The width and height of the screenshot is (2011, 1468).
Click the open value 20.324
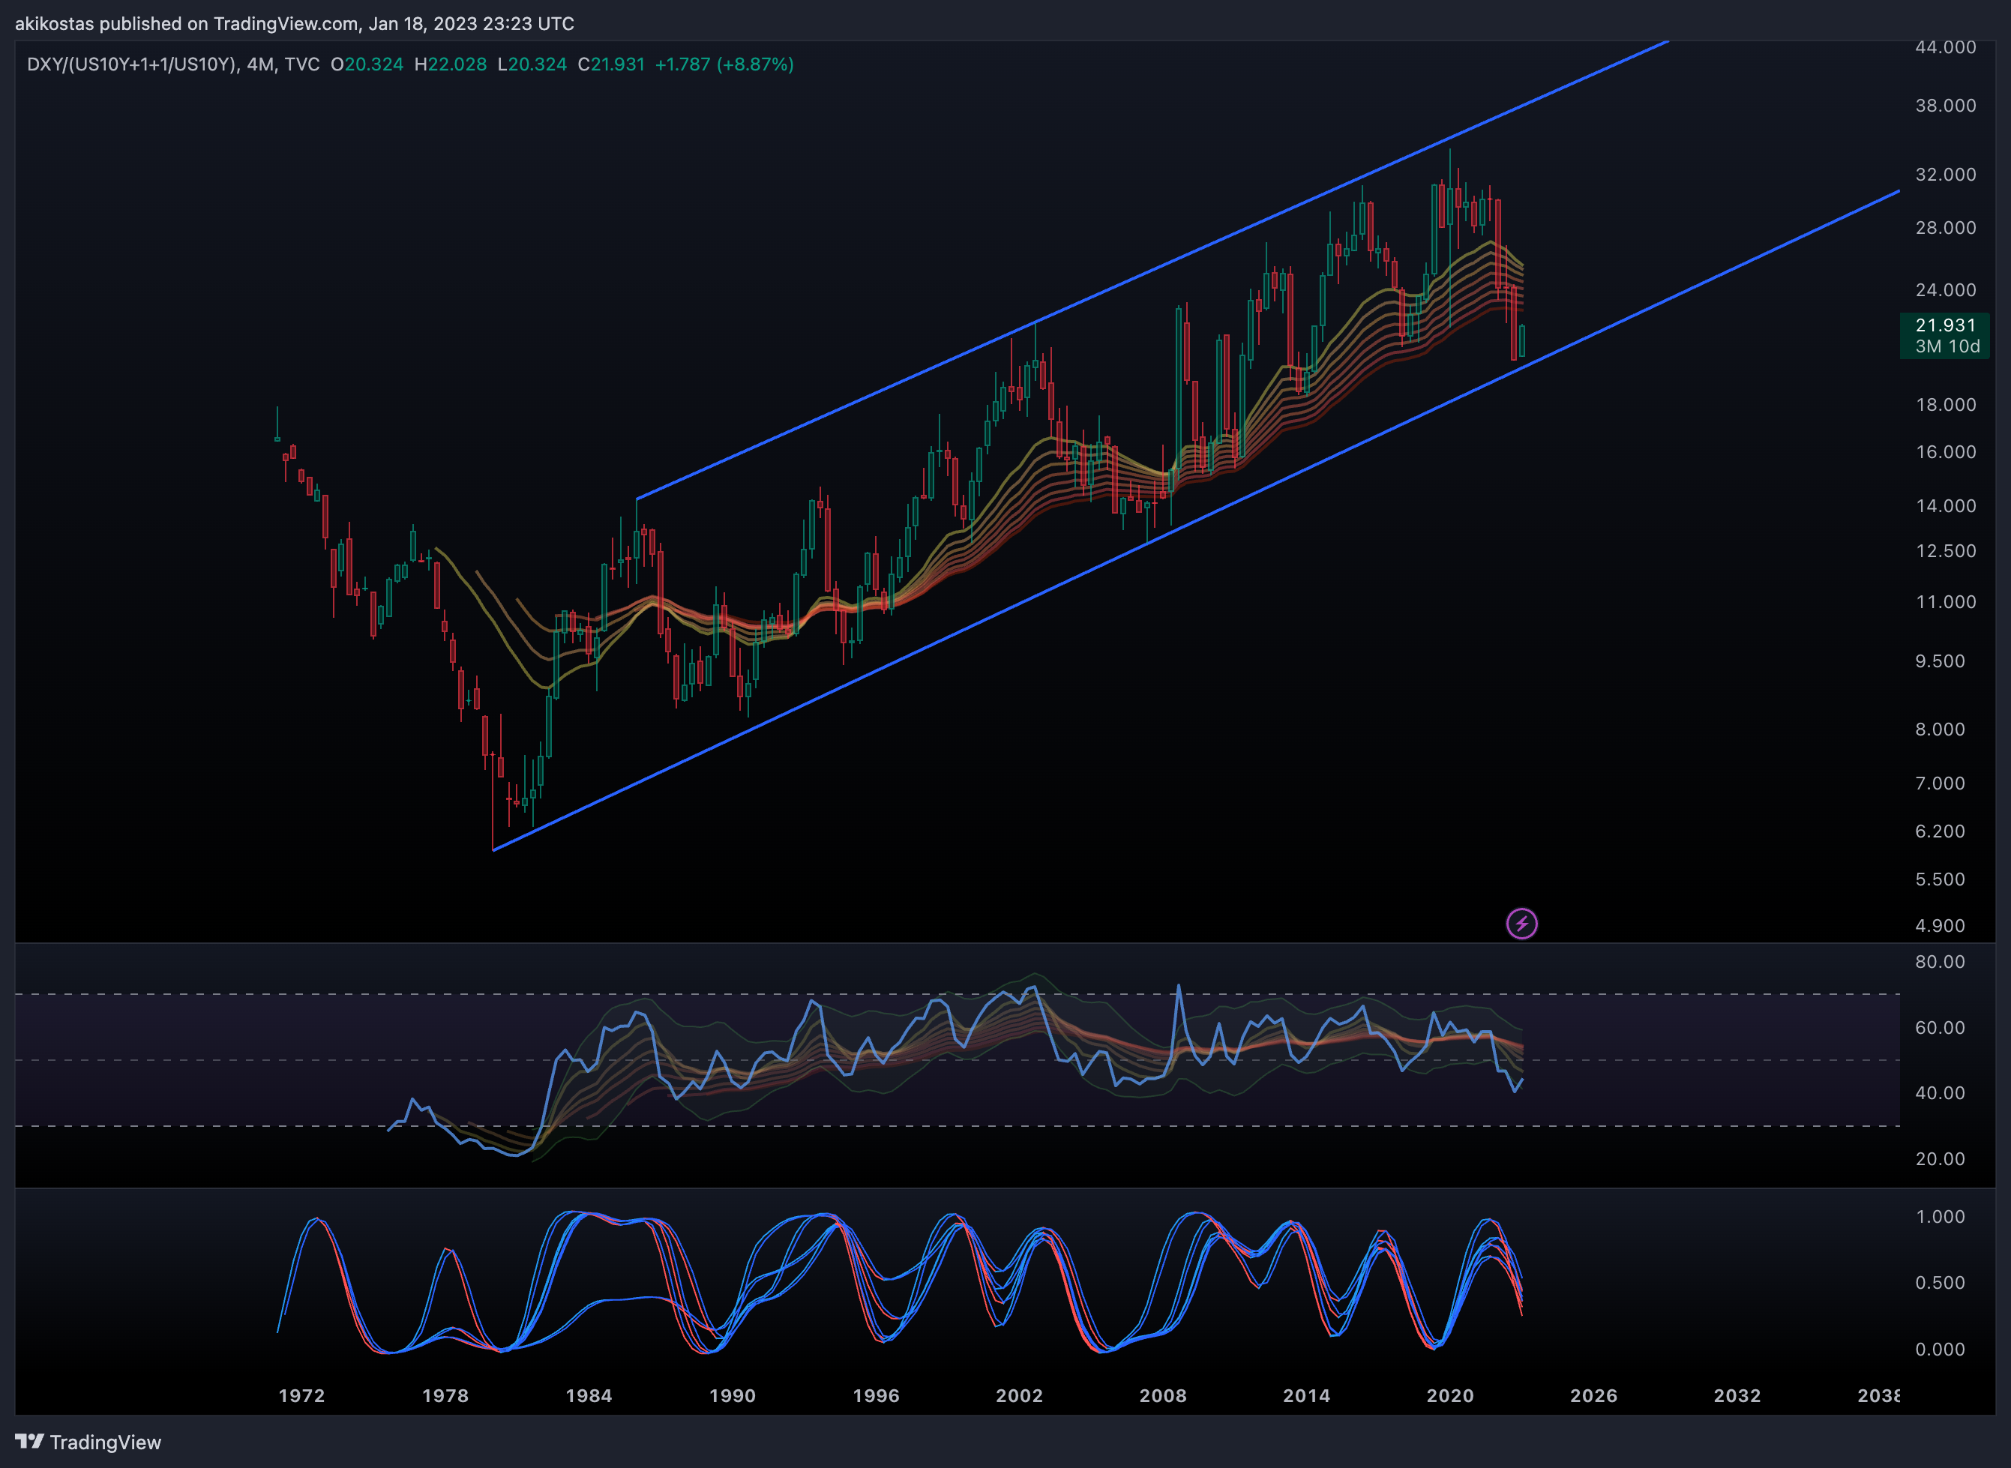click(x=374, y=65)
